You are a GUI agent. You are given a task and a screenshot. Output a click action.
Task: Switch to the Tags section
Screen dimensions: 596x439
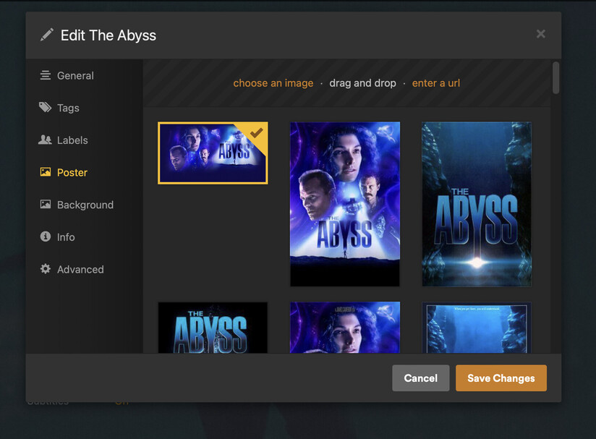[68, 108]
